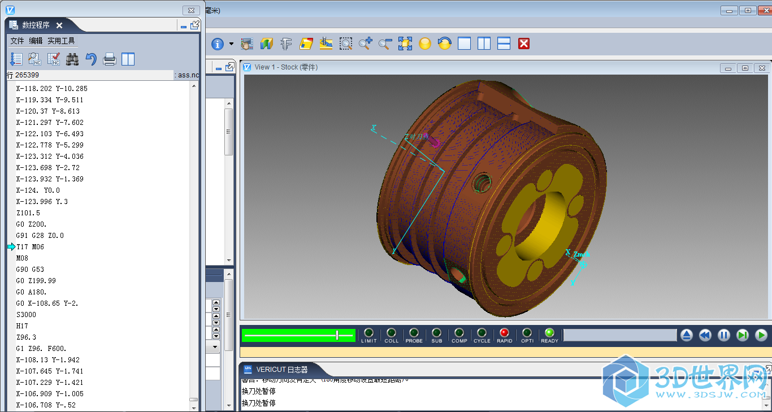772x412 pixels.
Task: Select the line G1 Z96. F600.
Action: tap(41, 349)
